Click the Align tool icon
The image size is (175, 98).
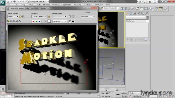pos(127,8)
